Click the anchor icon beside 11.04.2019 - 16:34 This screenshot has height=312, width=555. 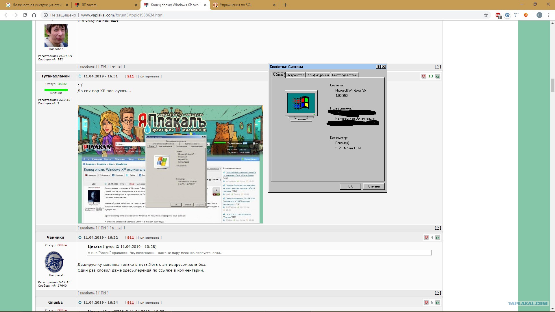click(80, 302)
